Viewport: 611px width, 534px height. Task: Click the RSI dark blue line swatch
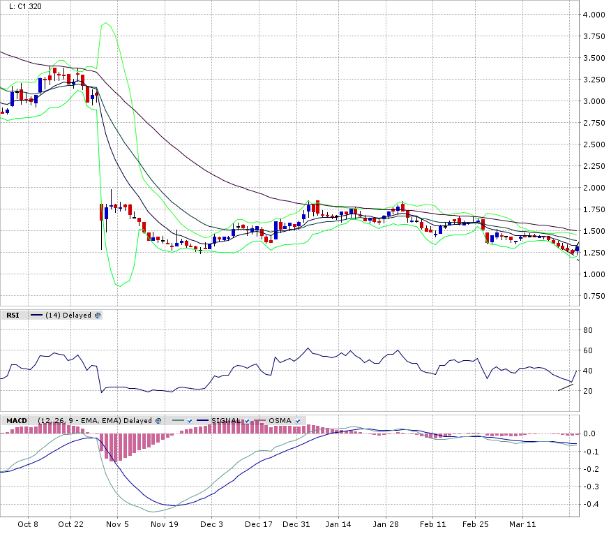pyautogui.click(x=36, y=316)
